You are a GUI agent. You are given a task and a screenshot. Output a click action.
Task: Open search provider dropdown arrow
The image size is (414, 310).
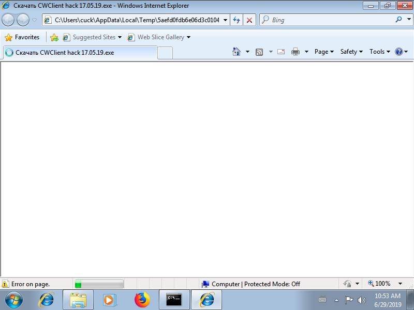[x=409, y=20]
